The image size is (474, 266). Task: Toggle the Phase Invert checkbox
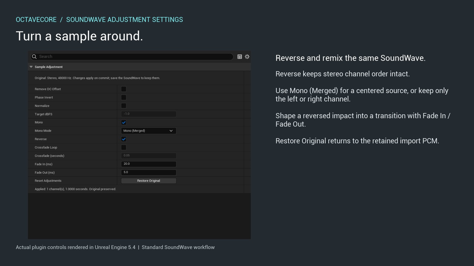coord(124,98)
